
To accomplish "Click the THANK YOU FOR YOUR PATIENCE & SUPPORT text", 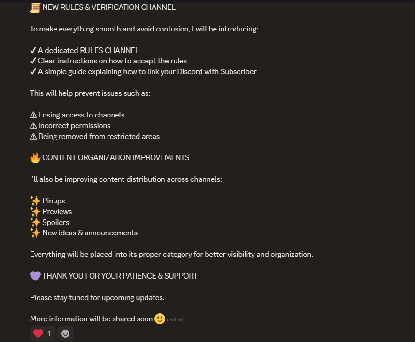I will tap(120, 276).
